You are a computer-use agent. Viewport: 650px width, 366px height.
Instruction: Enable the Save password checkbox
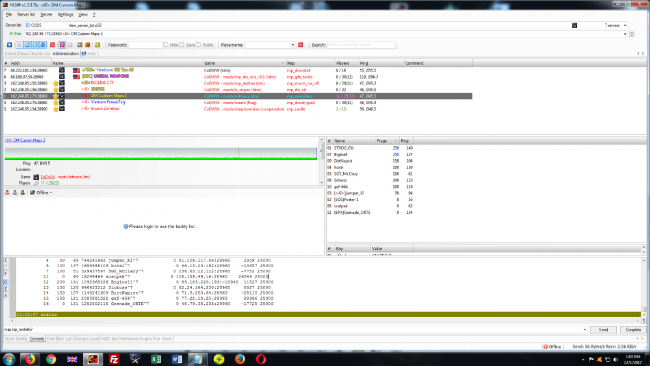click(183, 45)
